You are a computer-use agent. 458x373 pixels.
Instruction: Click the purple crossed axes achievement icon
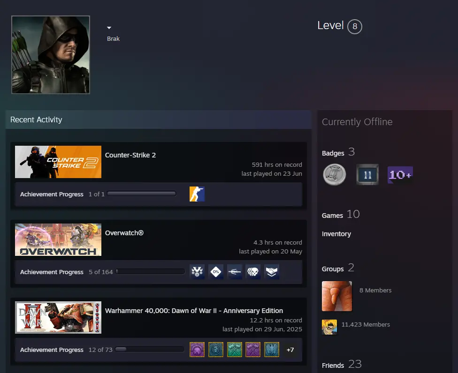[253, 350]
